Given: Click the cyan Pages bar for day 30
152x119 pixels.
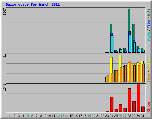Looking at the screenshot, I should (x=139, y=51).
